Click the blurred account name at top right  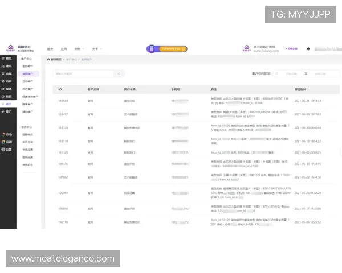click(328, 49)
